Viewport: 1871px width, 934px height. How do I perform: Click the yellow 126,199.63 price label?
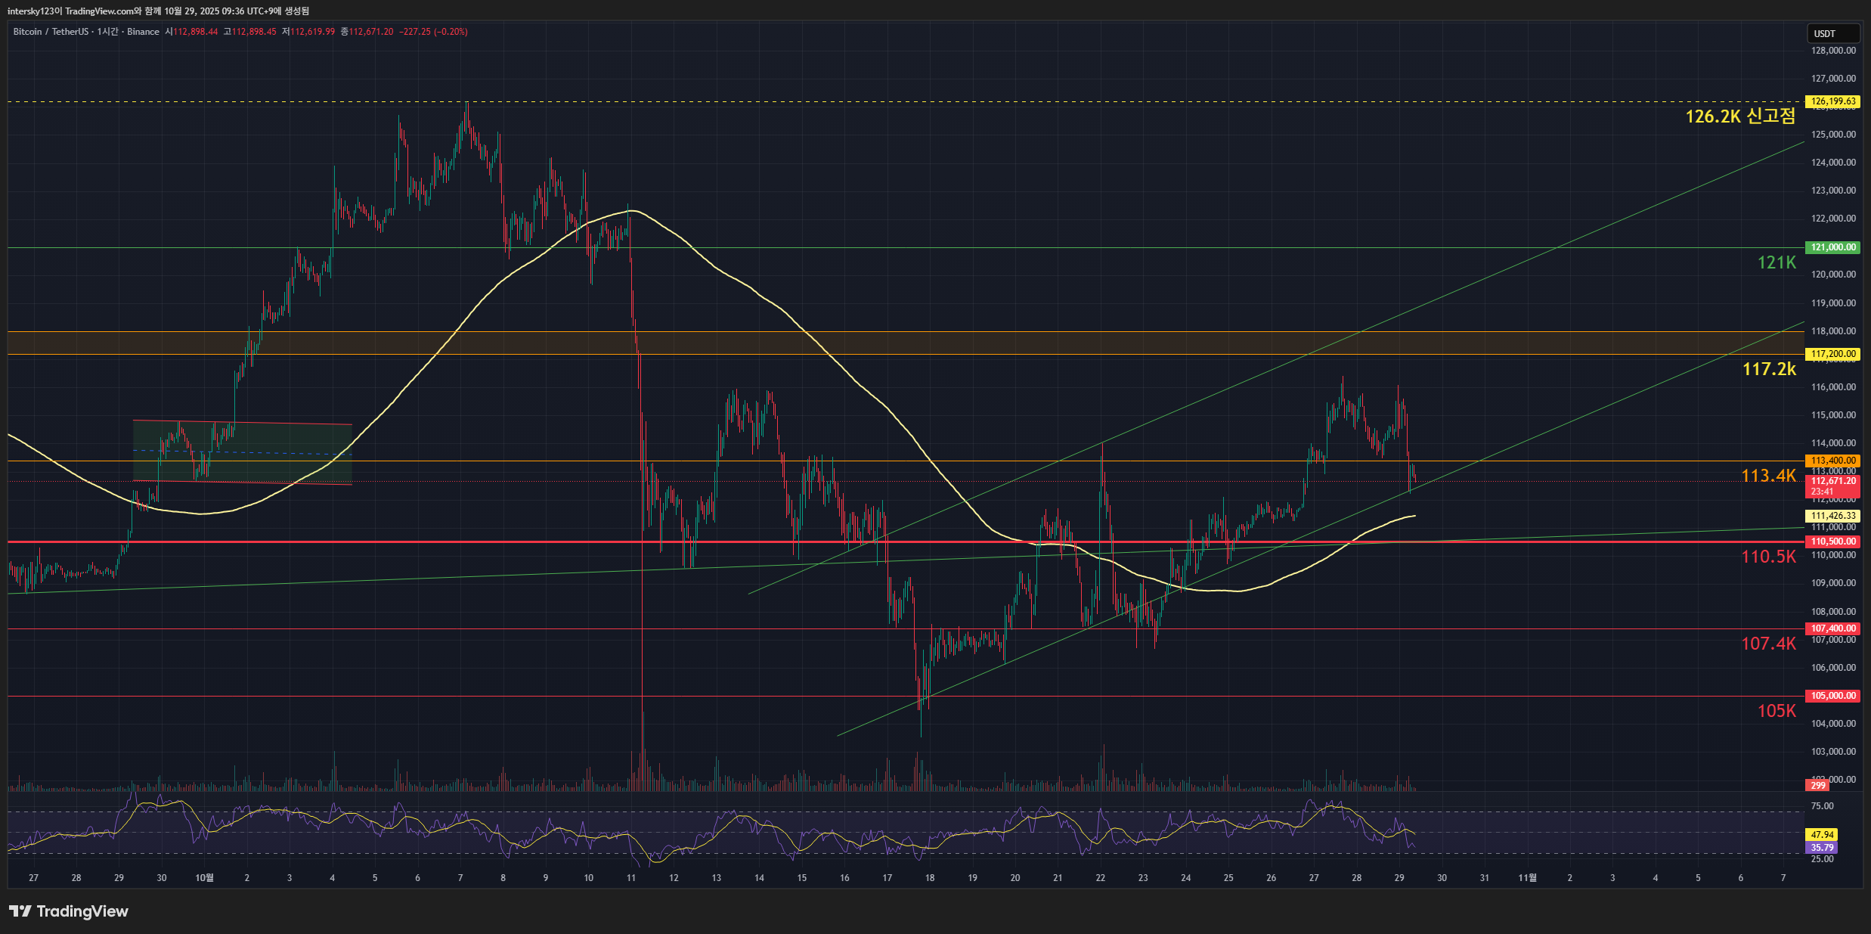pos(1832,101)
